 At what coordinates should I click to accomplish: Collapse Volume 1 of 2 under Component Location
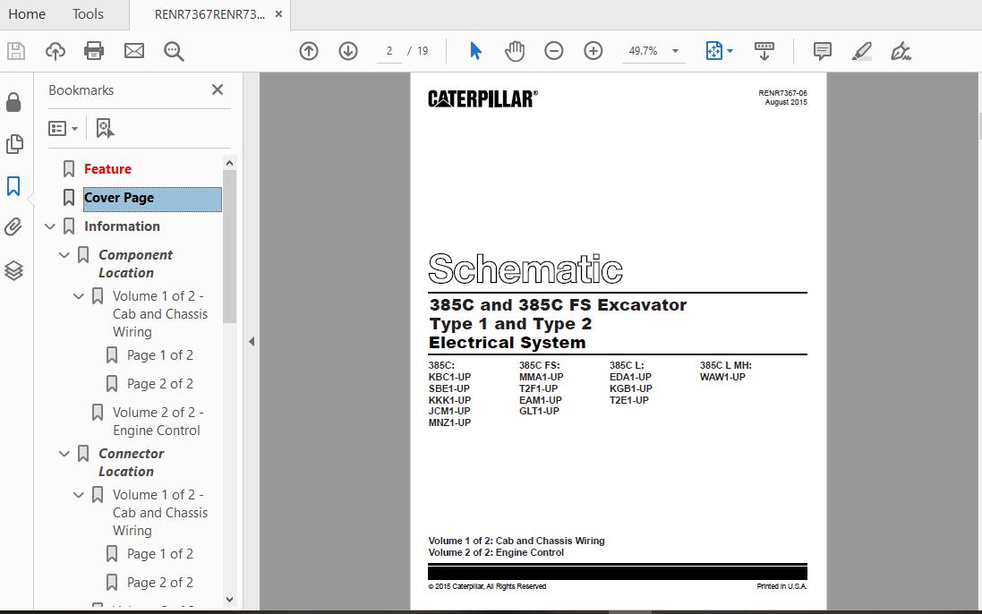click(x=78, y=296)
